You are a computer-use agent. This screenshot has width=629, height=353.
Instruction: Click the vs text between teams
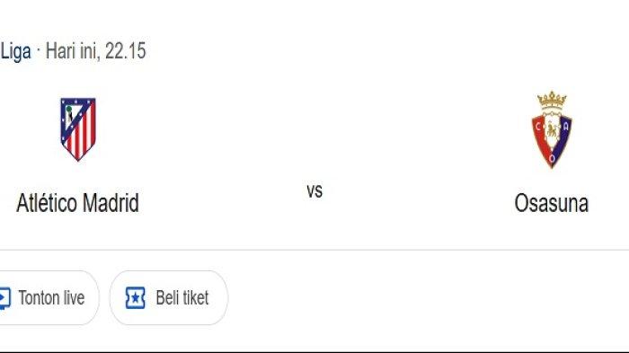tap(314, 191)
